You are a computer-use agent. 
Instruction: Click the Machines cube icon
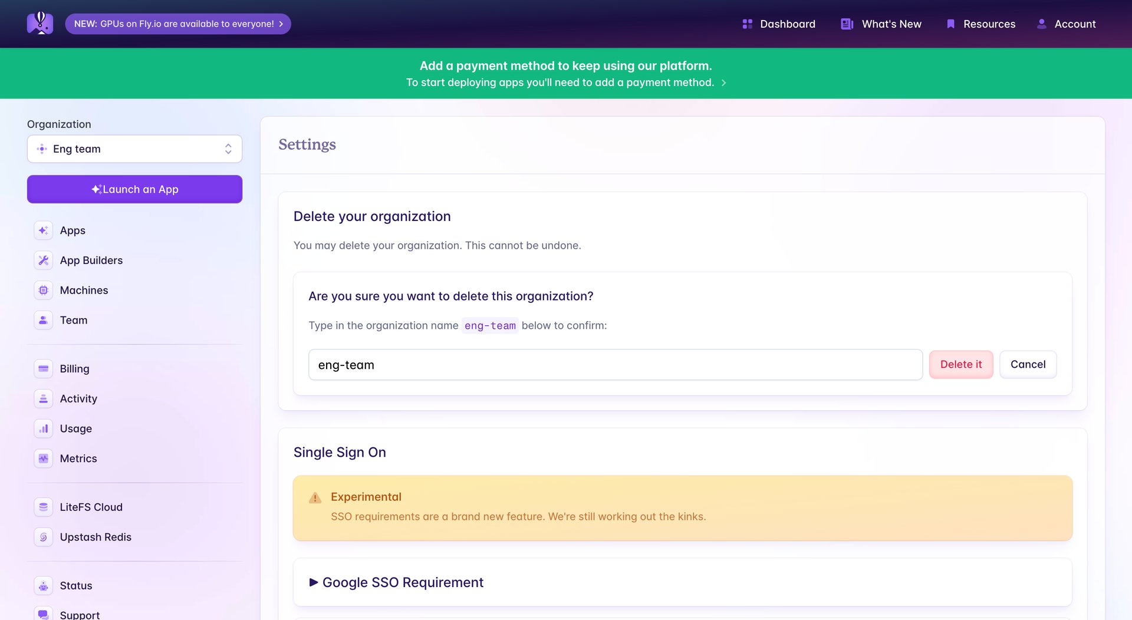pyautogui.click(x=43, y=290)
